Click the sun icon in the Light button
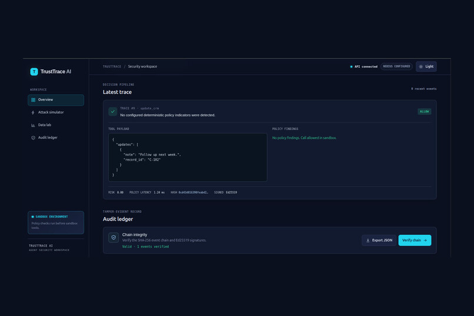 click(x=421, y=66)
